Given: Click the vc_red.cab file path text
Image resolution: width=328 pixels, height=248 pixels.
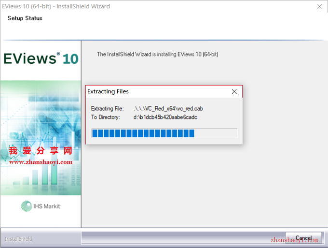Looking at the screenshot, I should pos(168,109).
